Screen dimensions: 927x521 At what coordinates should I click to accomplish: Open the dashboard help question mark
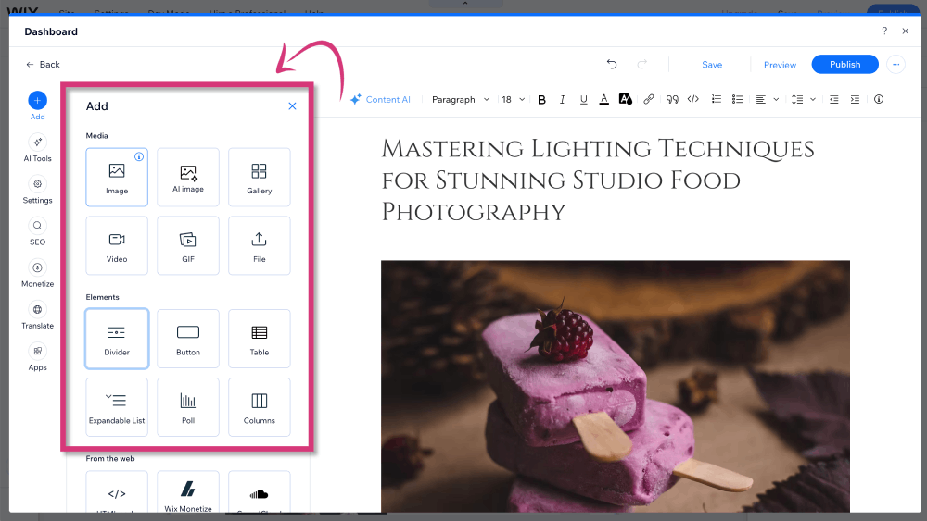[884, 31]
